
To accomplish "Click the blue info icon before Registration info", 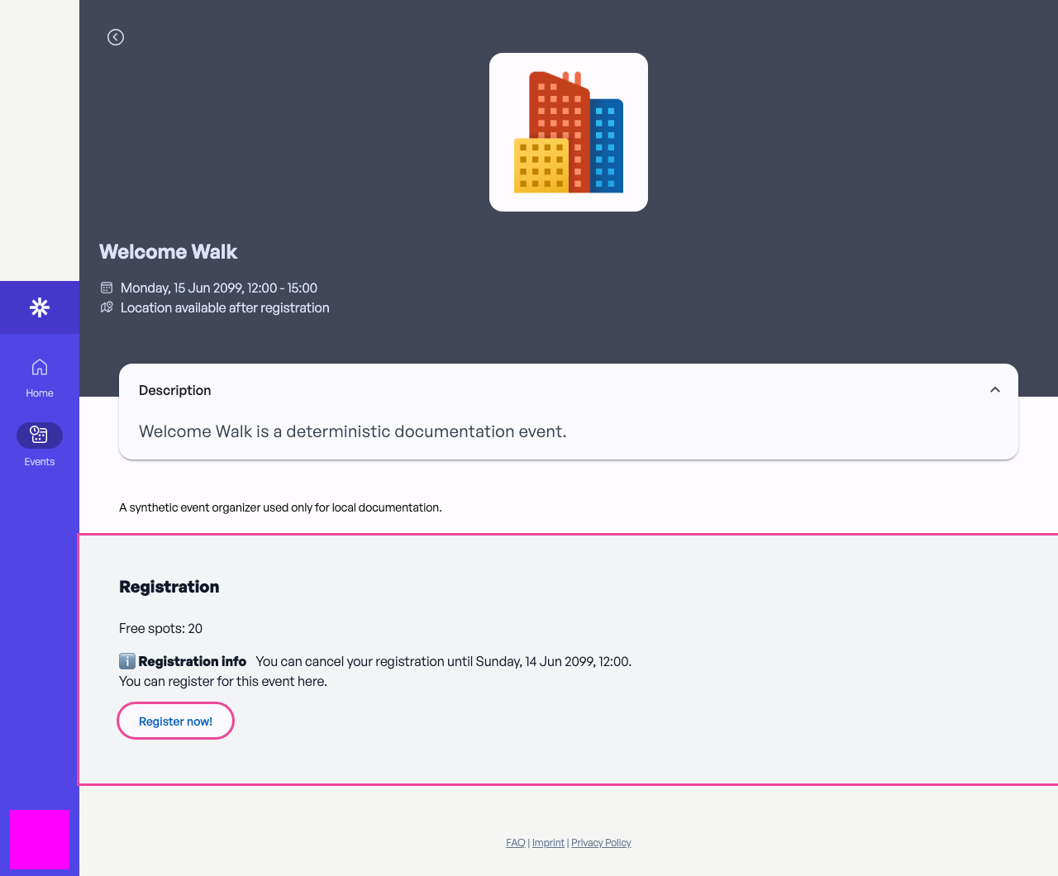I will point(127,661).
